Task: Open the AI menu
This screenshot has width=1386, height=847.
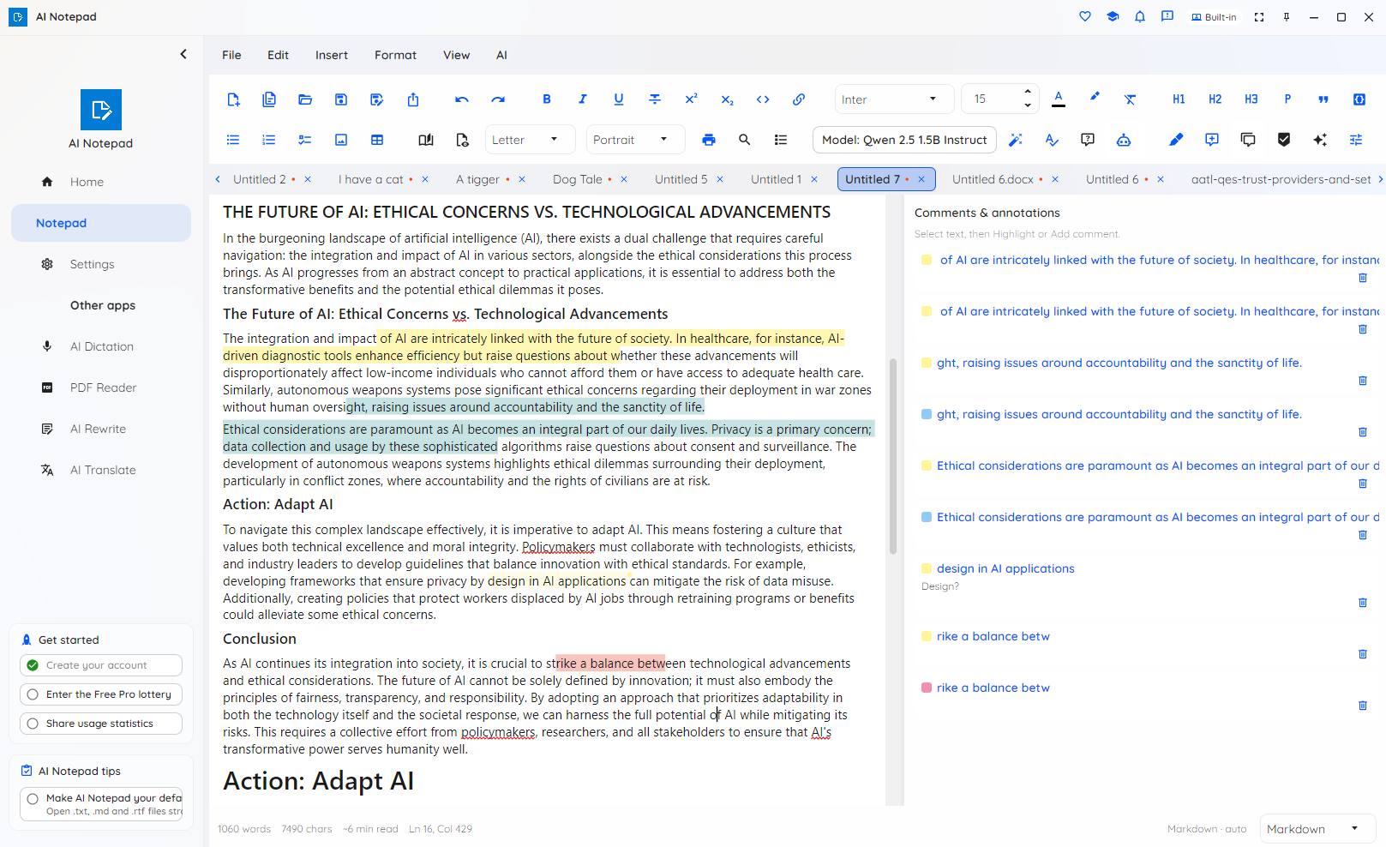Action: tap(501, 55)
